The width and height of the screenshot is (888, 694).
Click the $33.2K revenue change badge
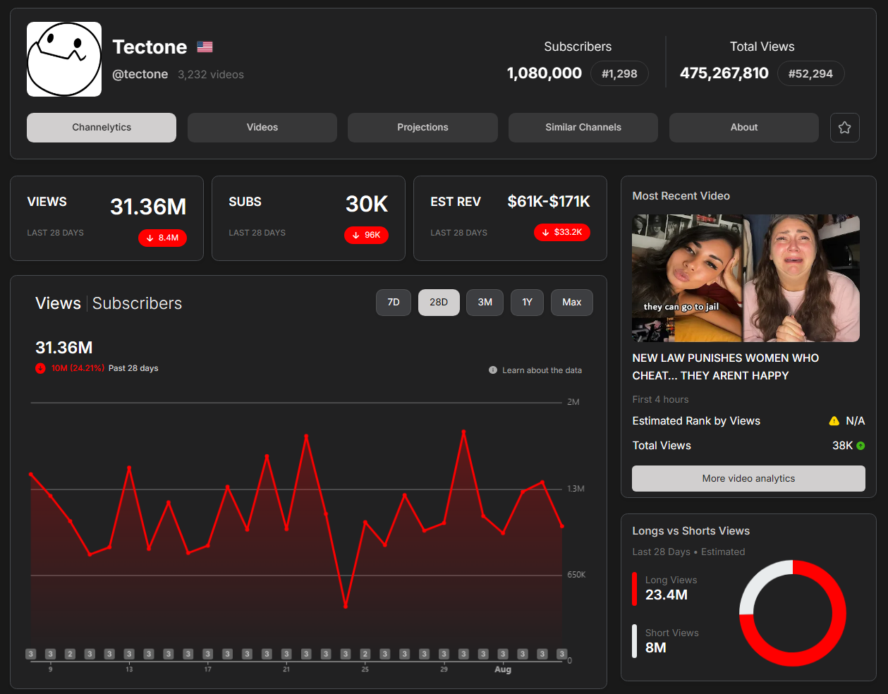pos(562,232)
